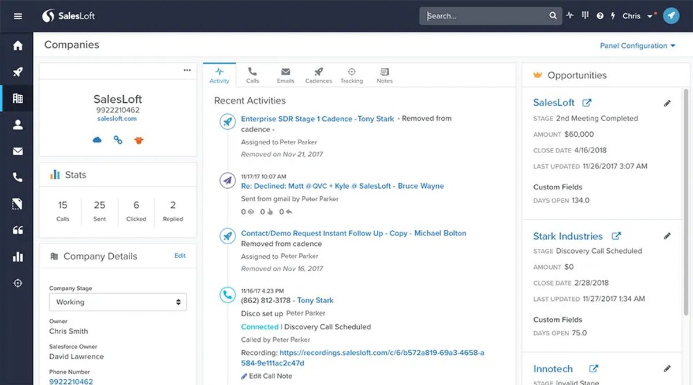Open the Analytics bar chart sidebar icon

(18, 256)
